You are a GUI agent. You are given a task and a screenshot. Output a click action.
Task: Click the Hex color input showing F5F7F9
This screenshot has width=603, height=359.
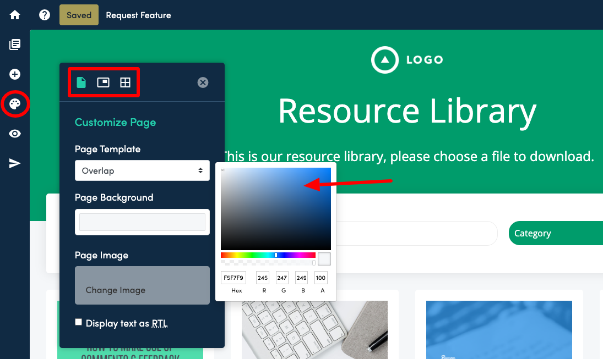[233, 278]
